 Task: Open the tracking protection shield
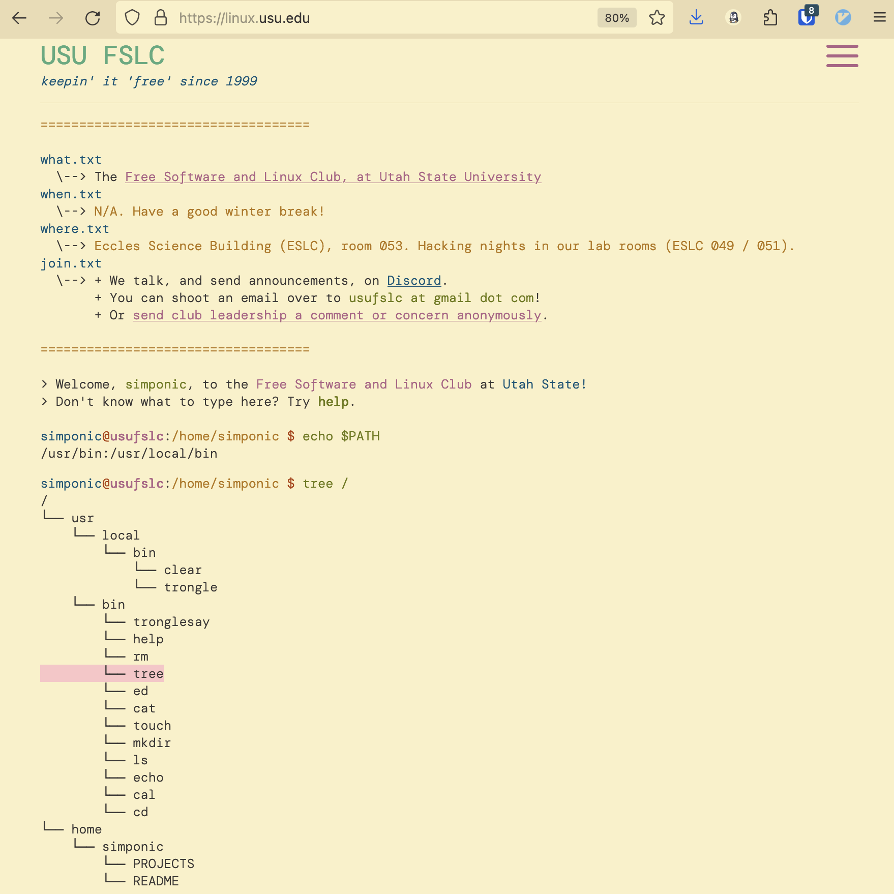pos(132,18)
